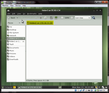The height and width of the screenshot is (93, 109).
Task: Open the VirtualBox View menu
Action: 12,6
